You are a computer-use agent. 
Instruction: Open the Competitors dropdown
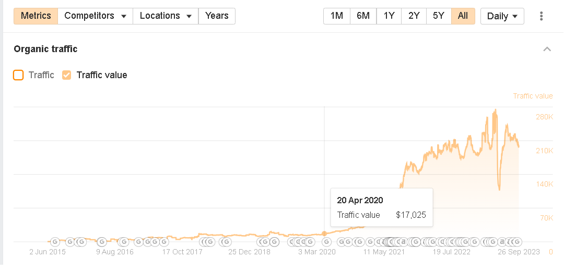click(96, 16)
